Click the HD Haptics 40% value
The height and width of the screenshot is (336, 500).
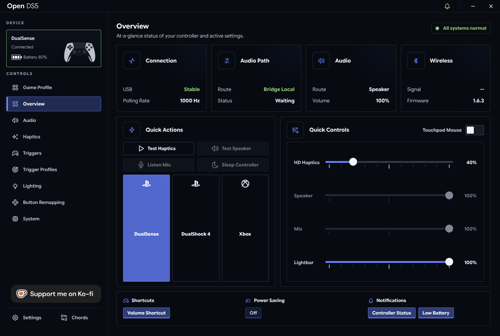click(x=471, y=163)
